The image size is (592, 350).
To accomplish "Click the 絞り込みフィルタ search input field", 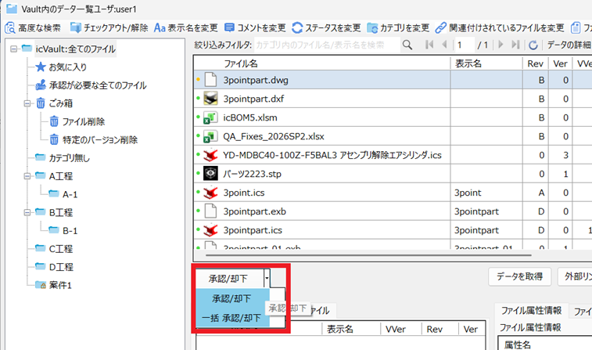I will [x=327, y=45].
